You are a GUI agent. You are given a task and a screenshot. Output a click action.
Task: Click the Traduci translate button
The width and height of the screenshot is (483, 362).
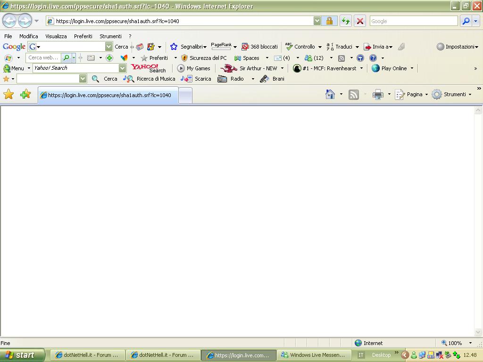[x=340, y=47]
